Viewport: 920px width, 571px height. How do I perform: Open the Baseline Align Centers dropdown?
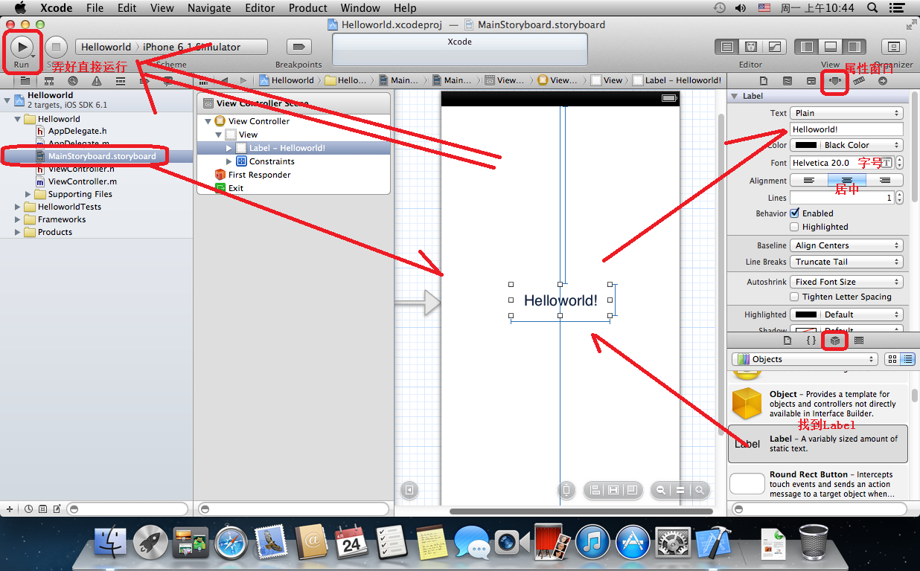tap(846, 245)
